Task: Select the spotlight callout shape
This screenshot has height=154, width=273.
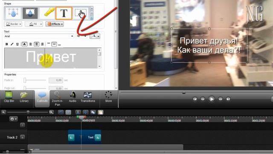Action: coord(13,13)
